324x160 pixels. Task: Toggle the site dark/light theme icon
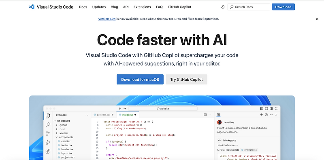pyautogui.click(x=223, y=7)
